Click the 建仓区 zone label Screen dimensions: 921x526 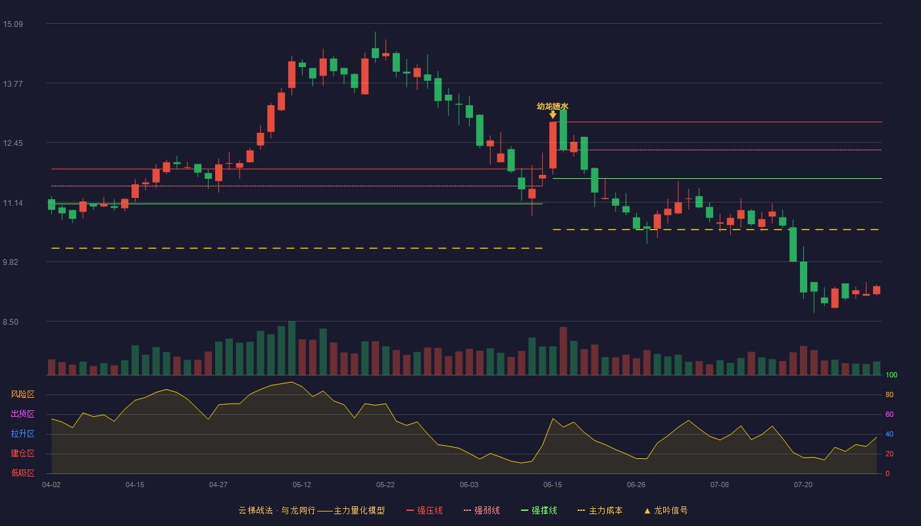coord(22,454)
